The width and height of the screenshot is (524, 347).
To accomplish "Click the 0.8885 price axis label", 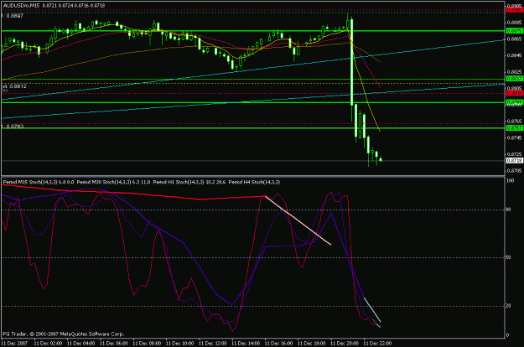I will 515,23.
